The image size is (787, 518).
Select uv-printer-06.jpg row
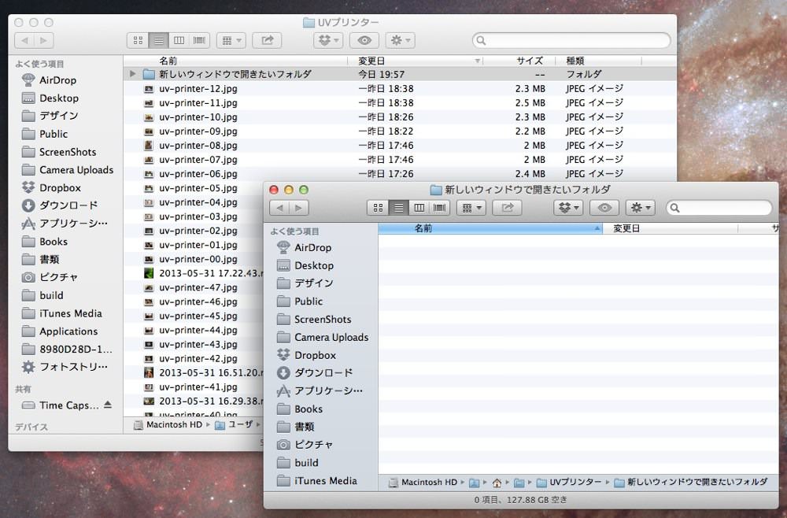point(400,174)
